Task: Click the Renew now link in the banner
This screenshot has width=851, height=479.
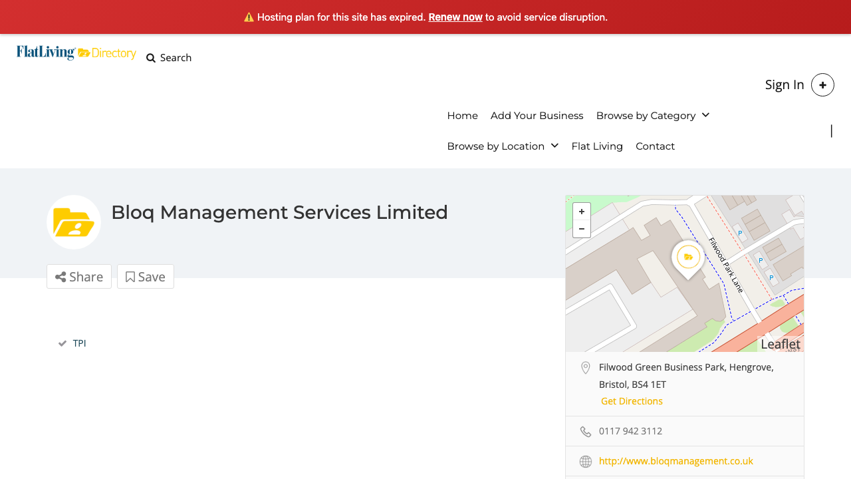Action: [x=455, y=17]
